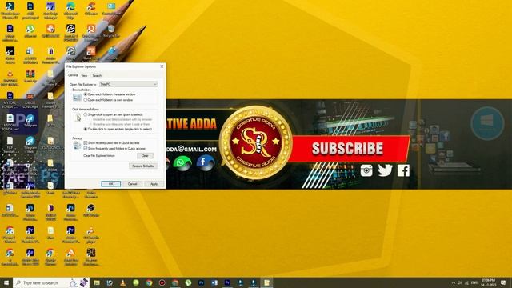Select the General tab
The width and height of the screenshot is (512, 288).
coord(73,75)
